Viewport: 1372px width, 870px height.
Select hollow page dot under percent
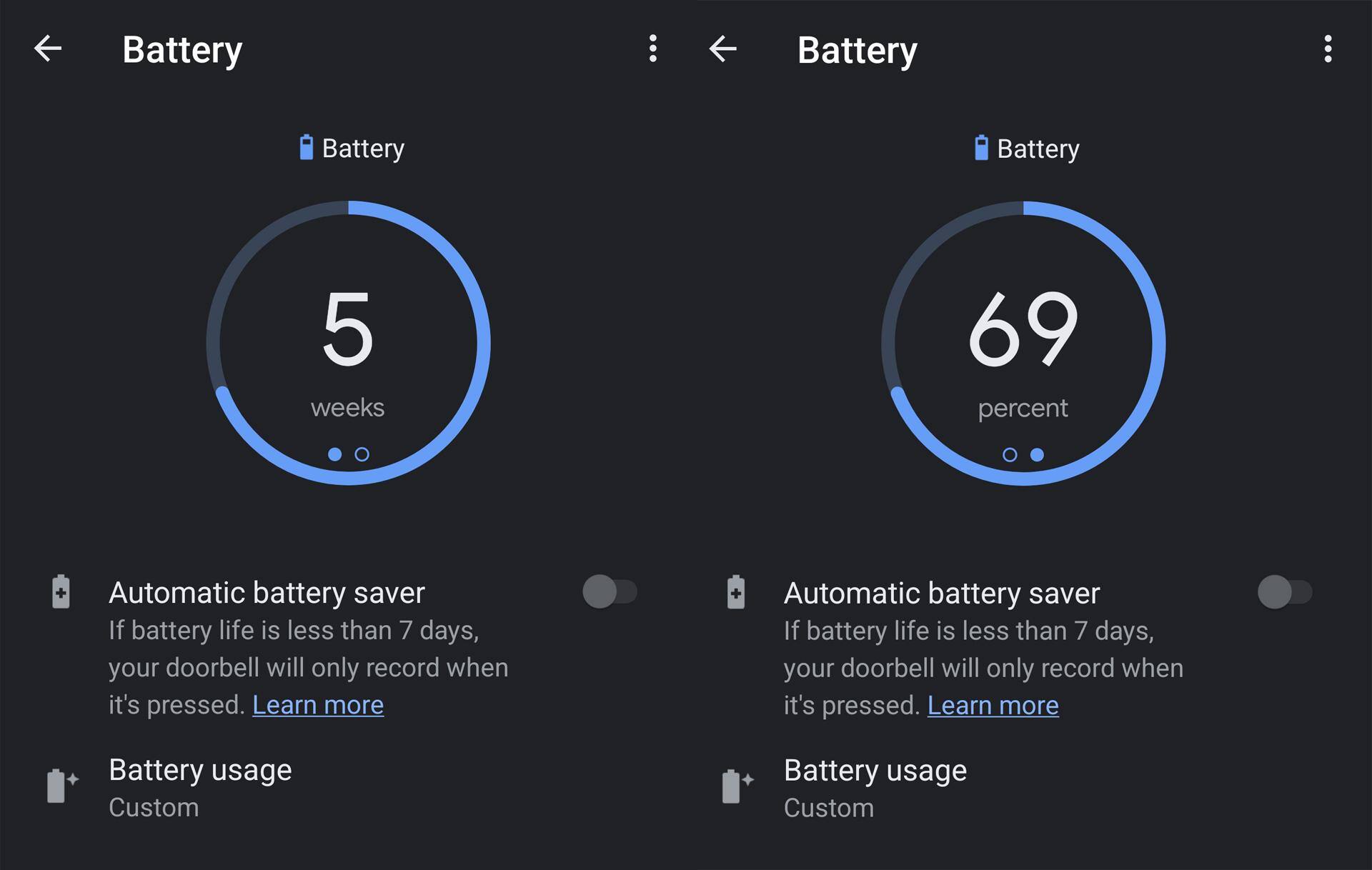coord(1010,455)
